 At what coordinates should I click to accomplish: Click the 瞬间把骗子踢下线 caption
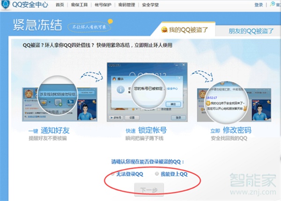[x=144, y=138]
